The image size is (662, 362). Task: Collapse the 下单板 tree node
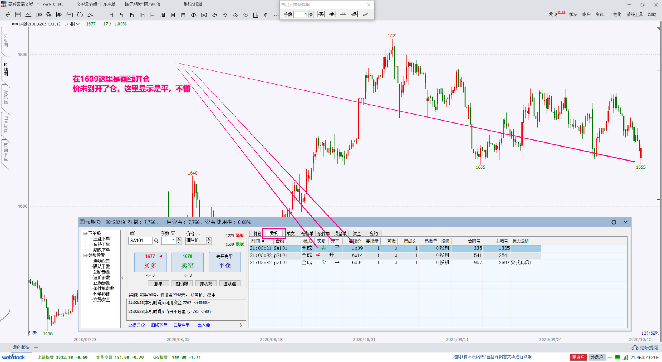tap(85, 233)
